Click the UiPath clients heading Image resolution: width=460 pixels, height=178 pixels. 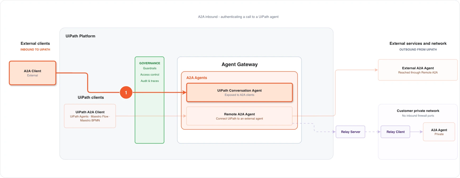(91, 97)
